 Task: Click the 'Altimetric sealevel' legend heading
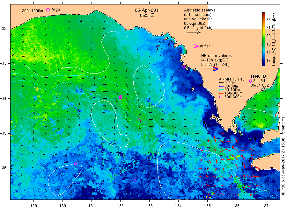(200, 10)
